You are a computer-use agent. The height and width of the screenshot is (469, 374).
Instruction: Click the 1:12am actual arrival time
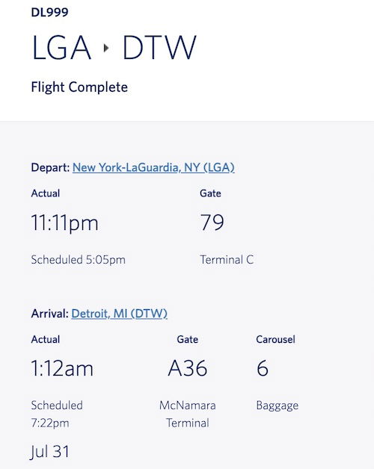pyautogui.click(x=62, y=368)
